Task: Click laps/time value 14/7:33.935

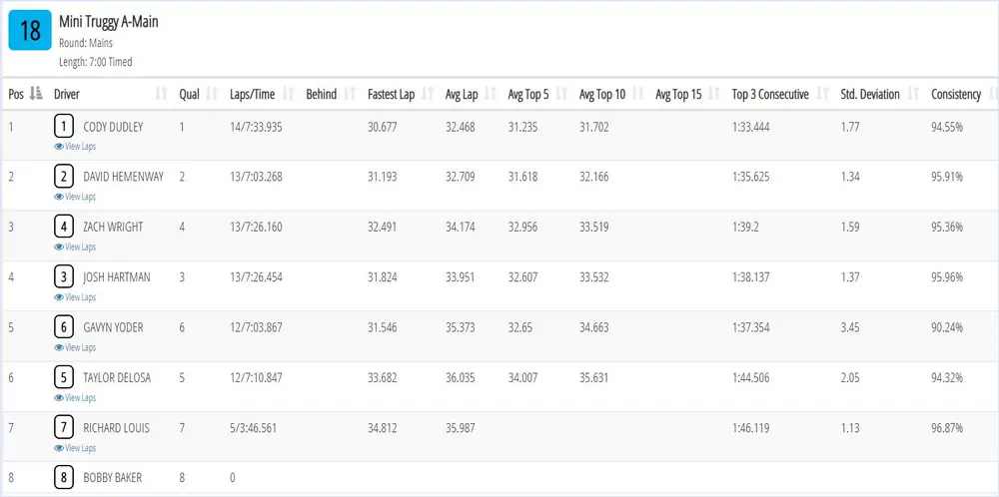Action: click(256, 128)
